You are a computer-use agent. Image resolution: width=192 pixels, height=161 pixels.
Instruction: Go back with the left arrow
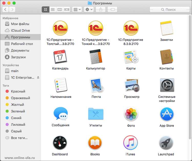(x=5, y=9)
